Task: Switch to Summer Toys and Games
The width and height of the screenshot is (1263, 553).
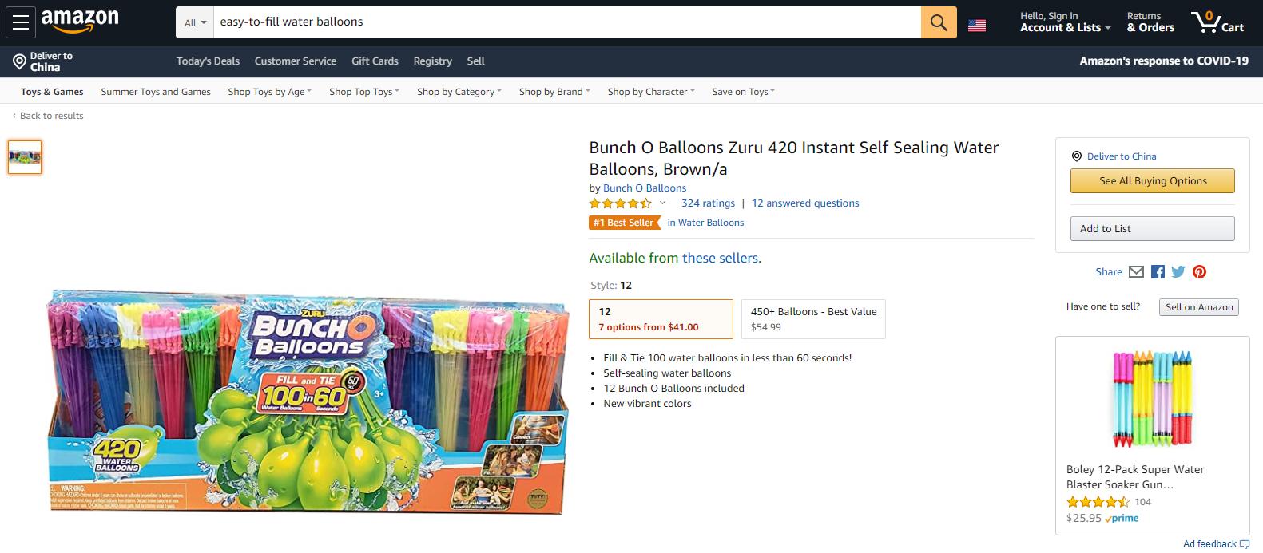Action: click(x=155, y=91)
